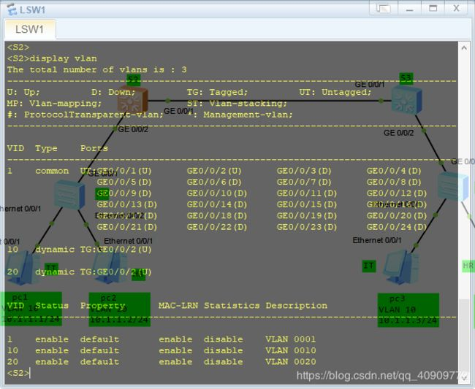475x389 pixels.
Task: Click the 'MAC-LRN' column header
Action: click(178, 306)
